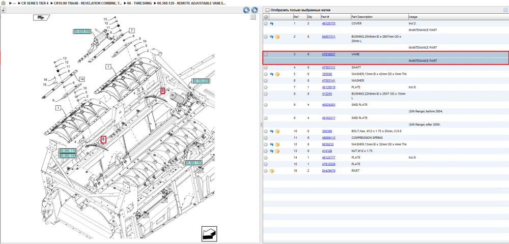
Task: Sort by the Part Description column header
Action: [x=362, y=17]
